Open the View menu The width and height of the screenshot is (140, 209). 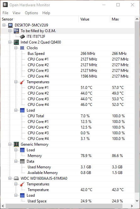coord(16,13)
